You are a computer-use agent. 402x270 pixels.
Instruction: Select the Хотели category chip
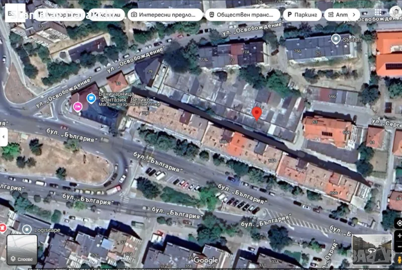pyautogui.click(x=107, y=15)
